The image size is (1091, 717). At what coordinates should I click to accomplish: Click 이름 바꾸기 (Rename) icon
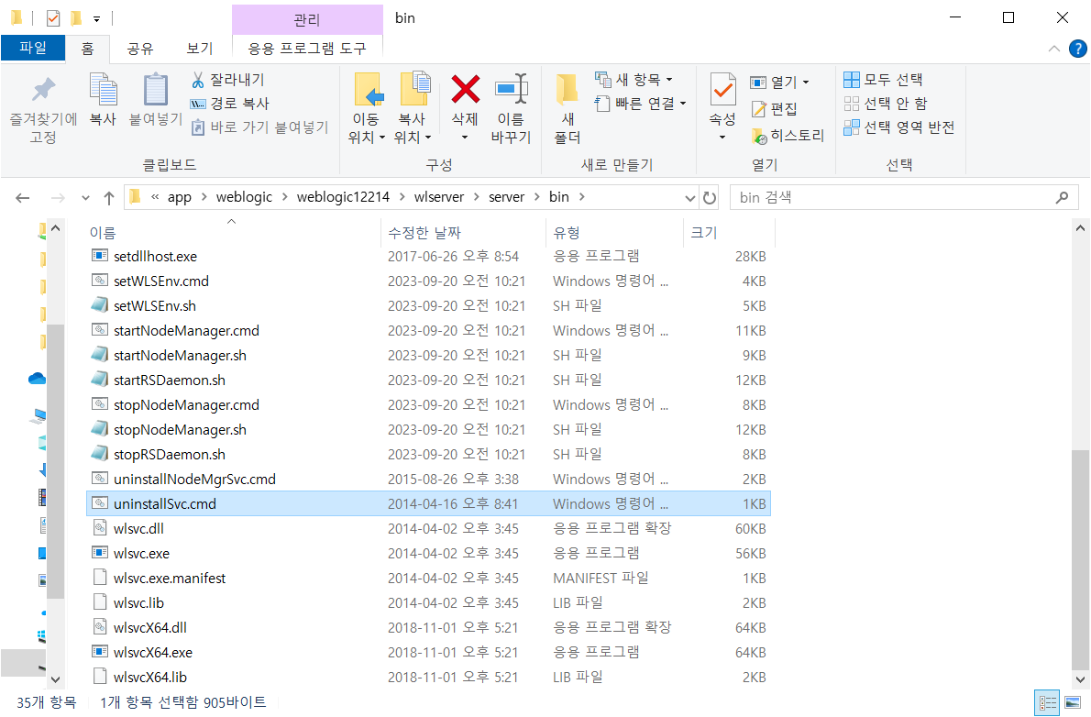coord(512,90)
